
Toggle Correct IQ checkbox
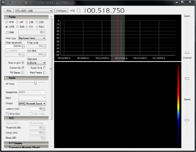[x=23, y=68]
